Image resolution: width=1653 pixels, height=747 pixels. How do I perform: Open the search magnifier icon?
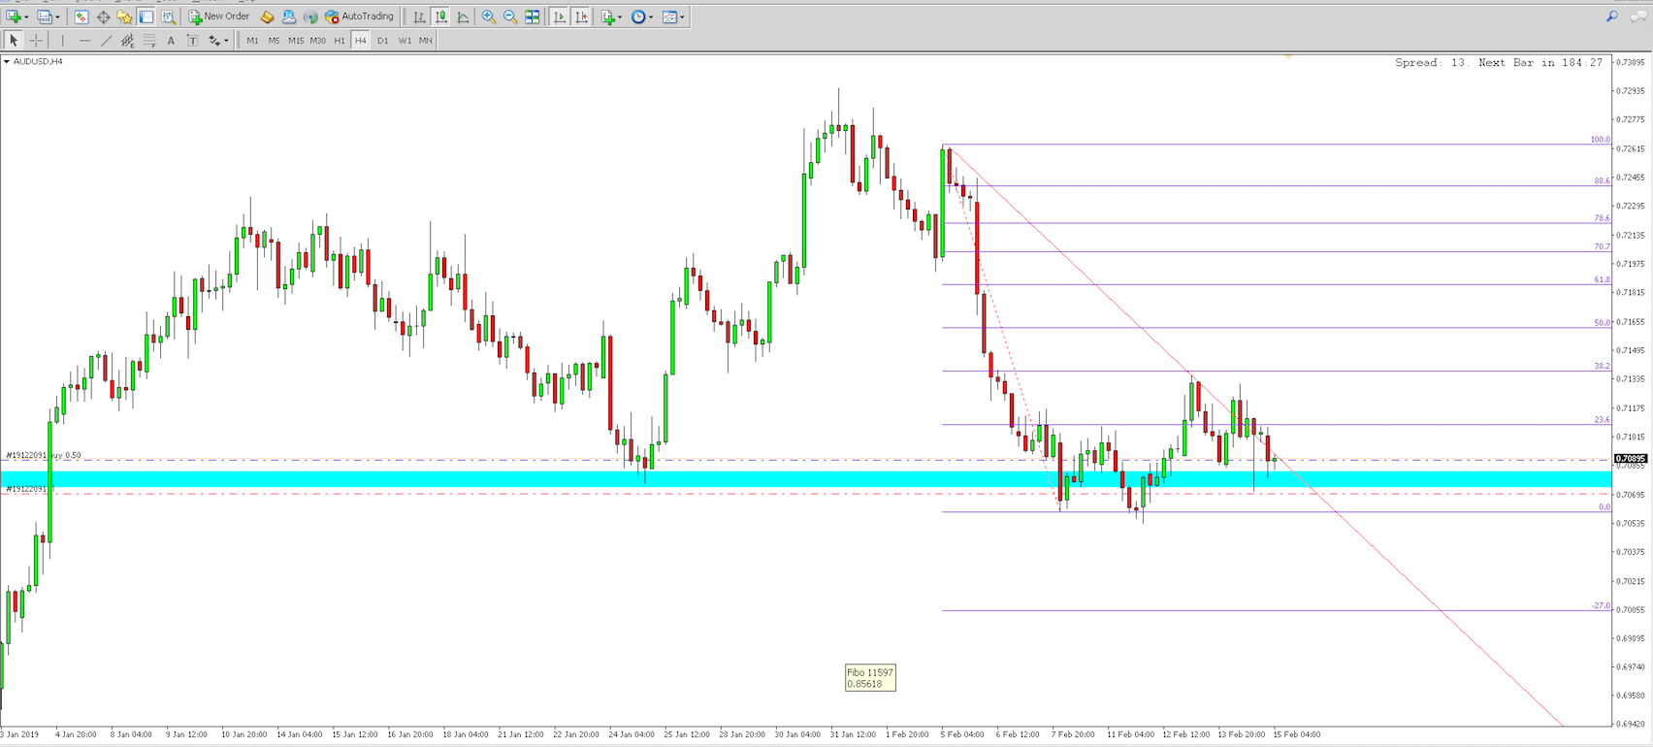[1612, 16]
